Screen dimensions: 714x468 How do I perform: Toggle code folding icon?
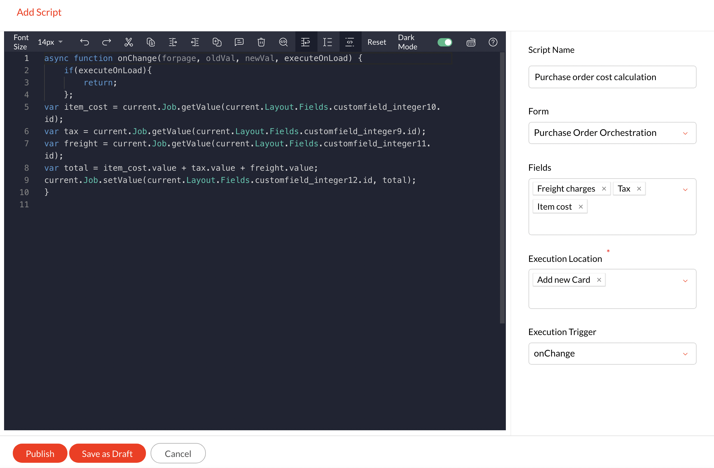click(350, 42)
